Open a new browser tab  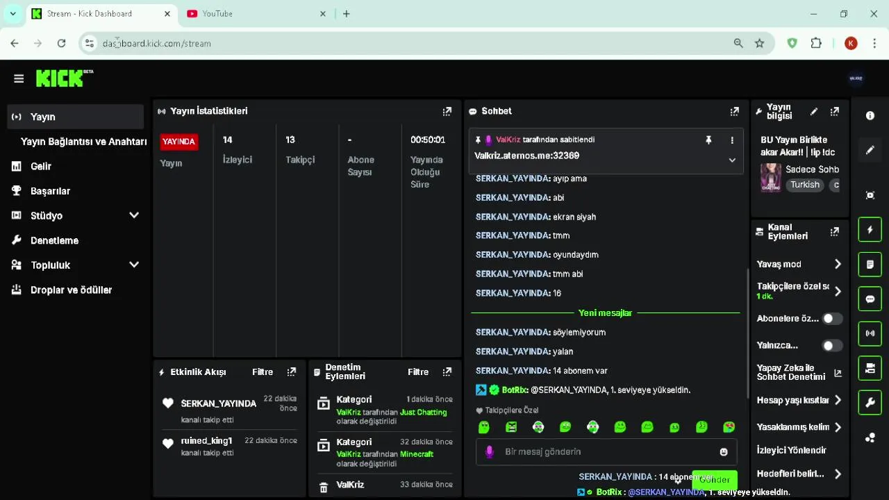(x=347, y=14)
